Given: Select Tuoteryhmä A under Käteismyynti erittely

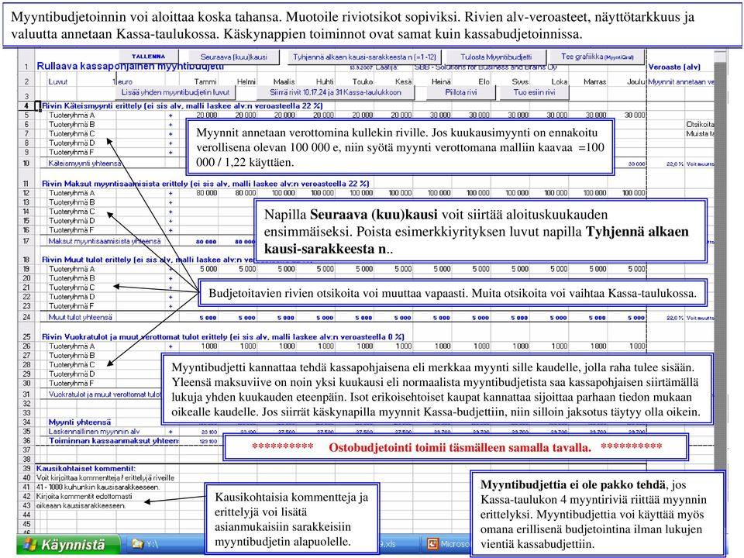Looking at the screenshot, I should (71, 115).
